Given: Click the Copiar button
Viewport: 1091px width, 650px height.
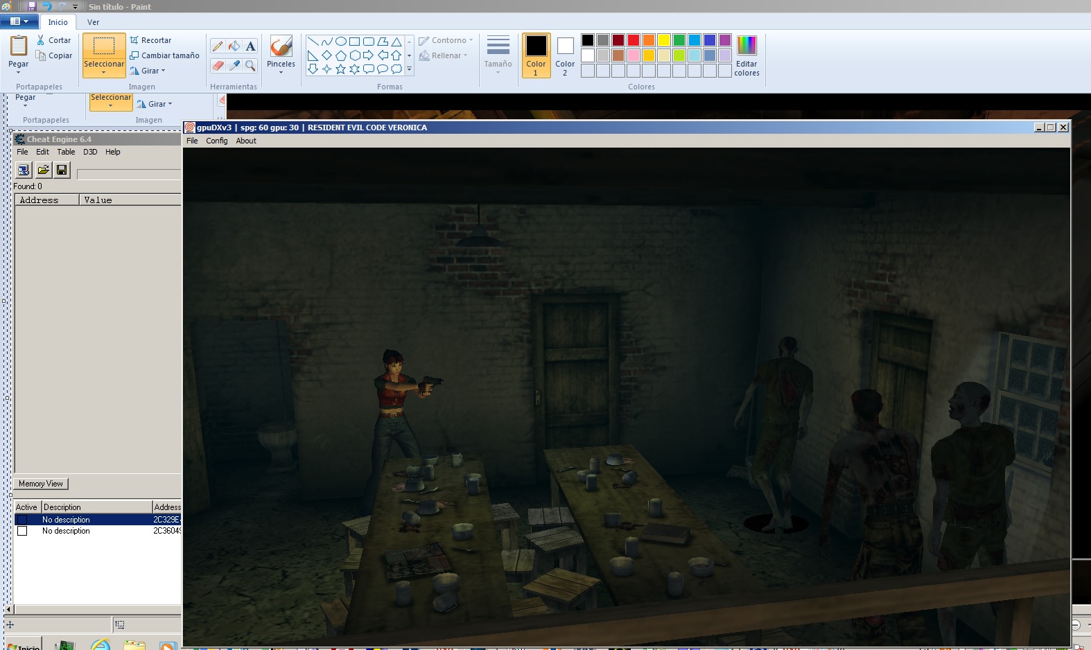Looking at the screenshot, I should [54, 55].
